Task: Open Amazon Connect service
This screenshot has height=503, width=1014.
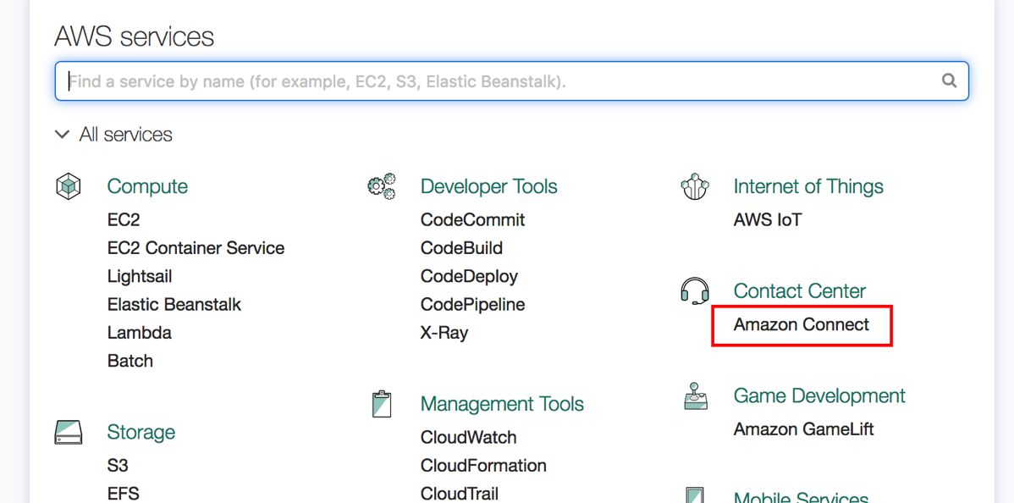Action: point(801,324)
